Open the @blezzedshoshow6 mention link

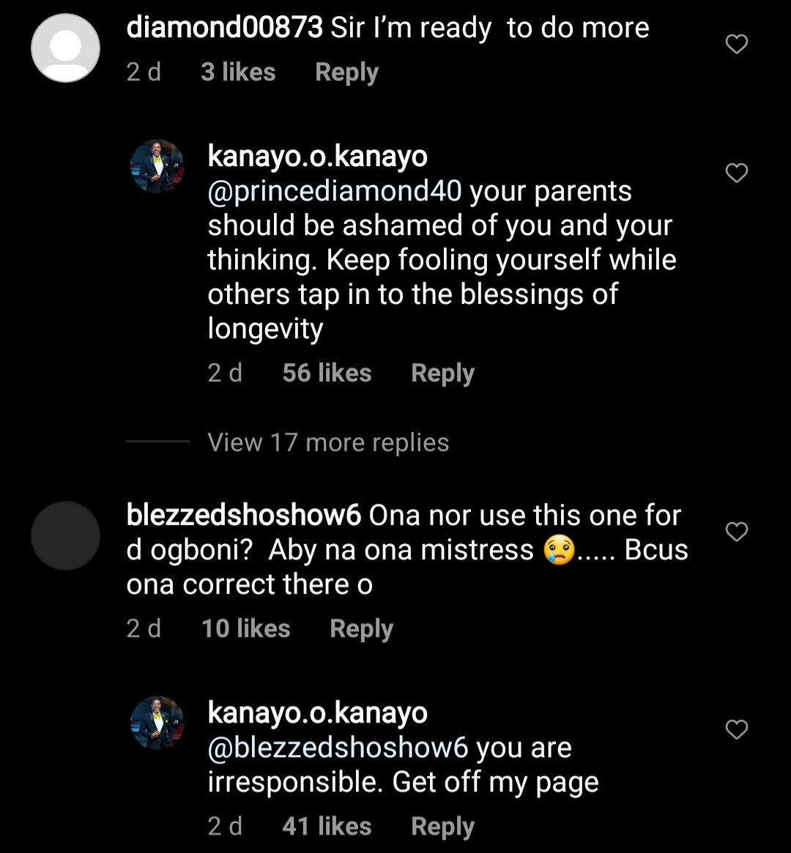[338, 748]
